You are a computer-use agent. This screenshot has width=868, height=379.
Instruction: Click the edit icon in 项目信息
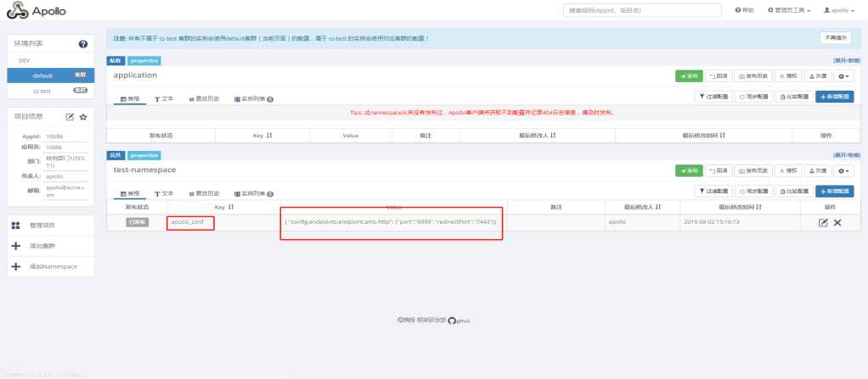(70, 116)
